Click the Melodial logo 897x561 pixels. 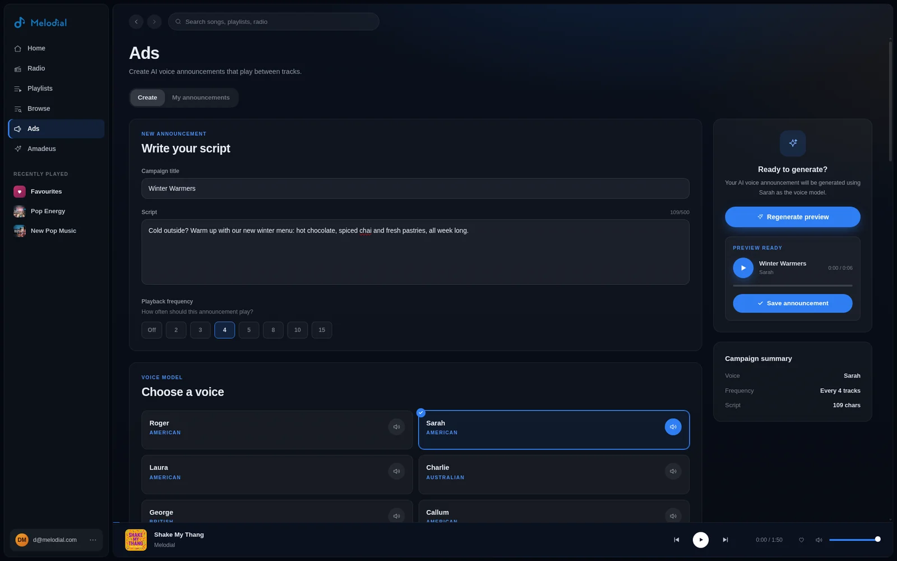pos(40,22)
